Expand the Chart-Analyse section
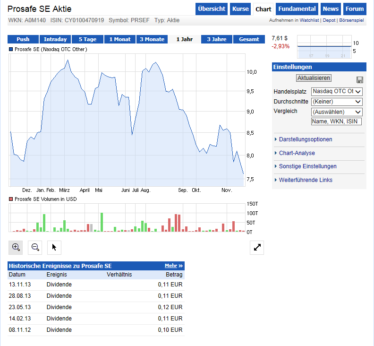 tap(297, 153)
